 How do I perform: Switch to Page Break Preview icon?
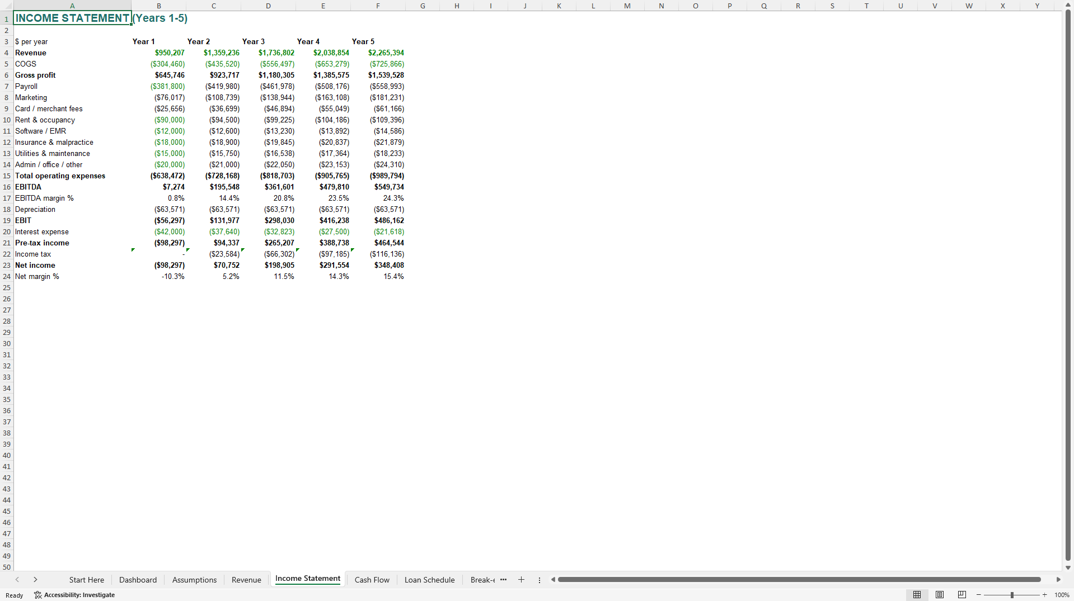pos(962,595)
